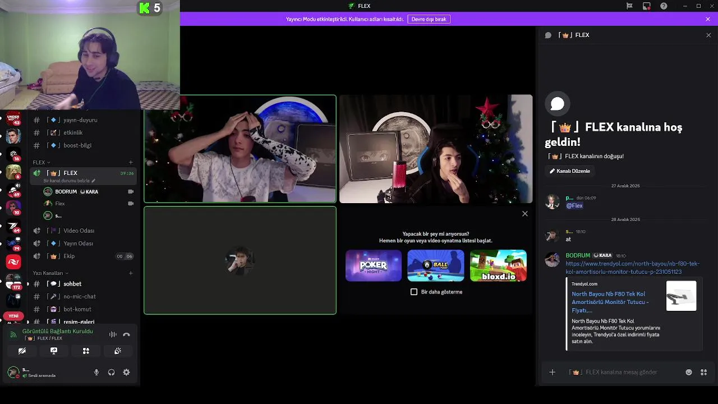Join the Video Odası voice channel
This screenshot has width=718, height=404.
click(x=82, y=231)
